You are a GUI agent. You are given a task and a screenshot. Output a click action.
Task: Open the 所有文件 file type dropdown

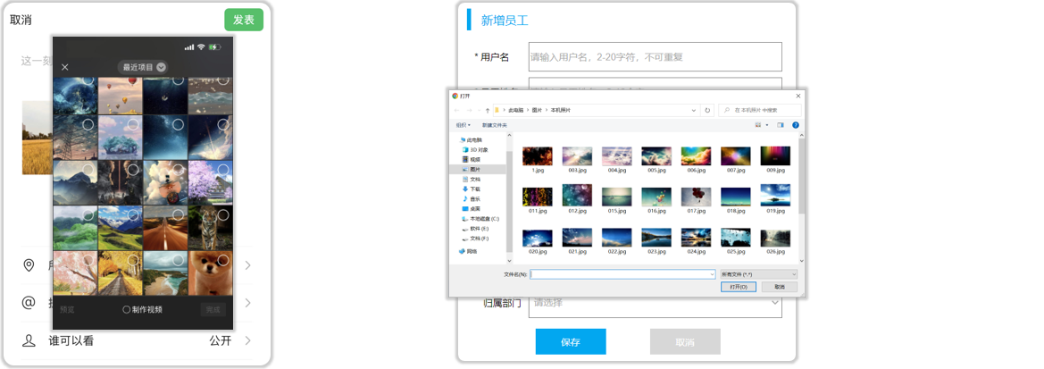click(x=757, y=274)
